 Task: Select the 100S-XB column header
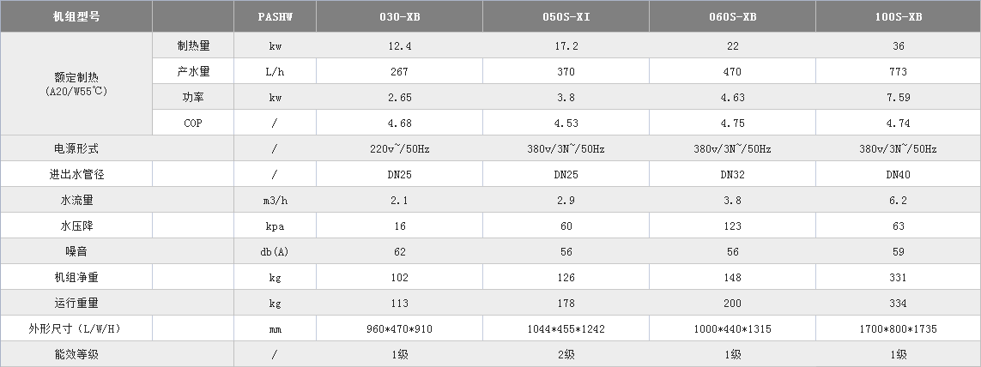tap(898, 17)
